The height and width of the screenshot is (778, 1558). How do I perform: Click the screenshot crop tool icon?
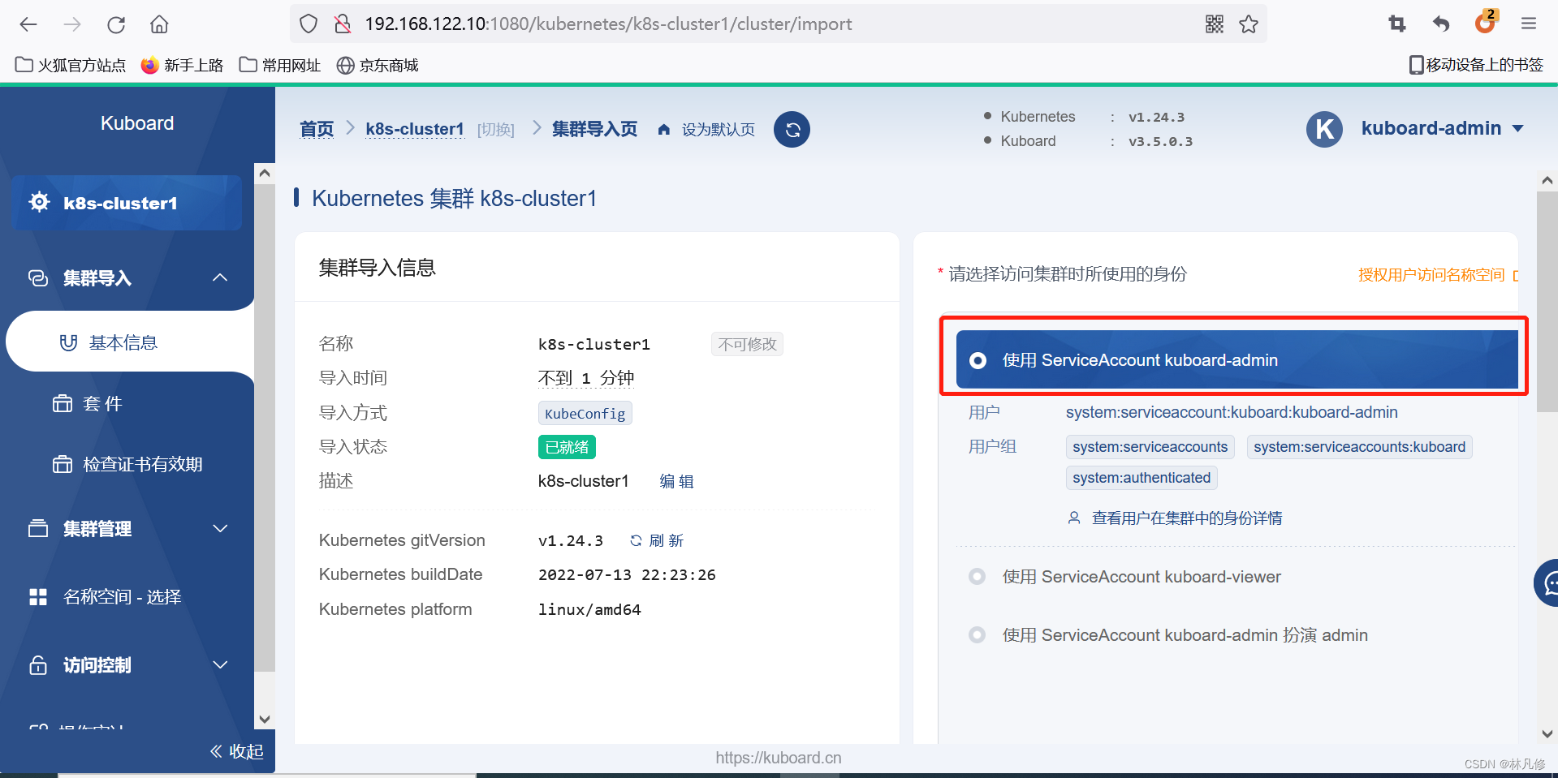tap(1397, 24)
